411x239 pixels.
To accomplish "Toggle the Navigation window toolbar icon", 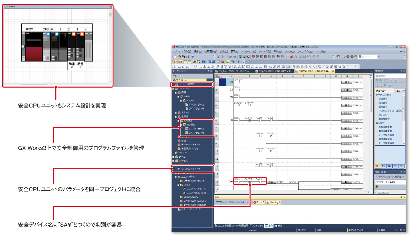I will (175, 62).
